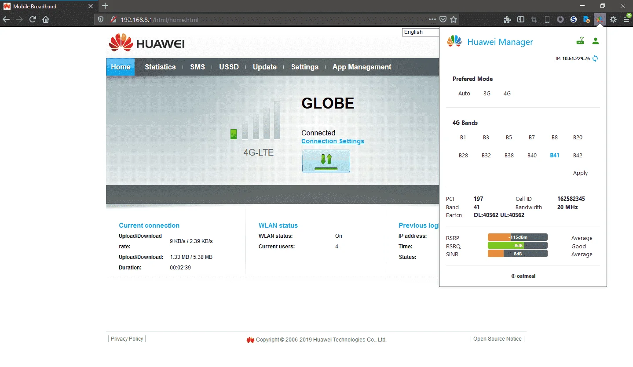Click the Cell ID value 162582345
The image size is (633, 367).
click(x=571, y=199)
